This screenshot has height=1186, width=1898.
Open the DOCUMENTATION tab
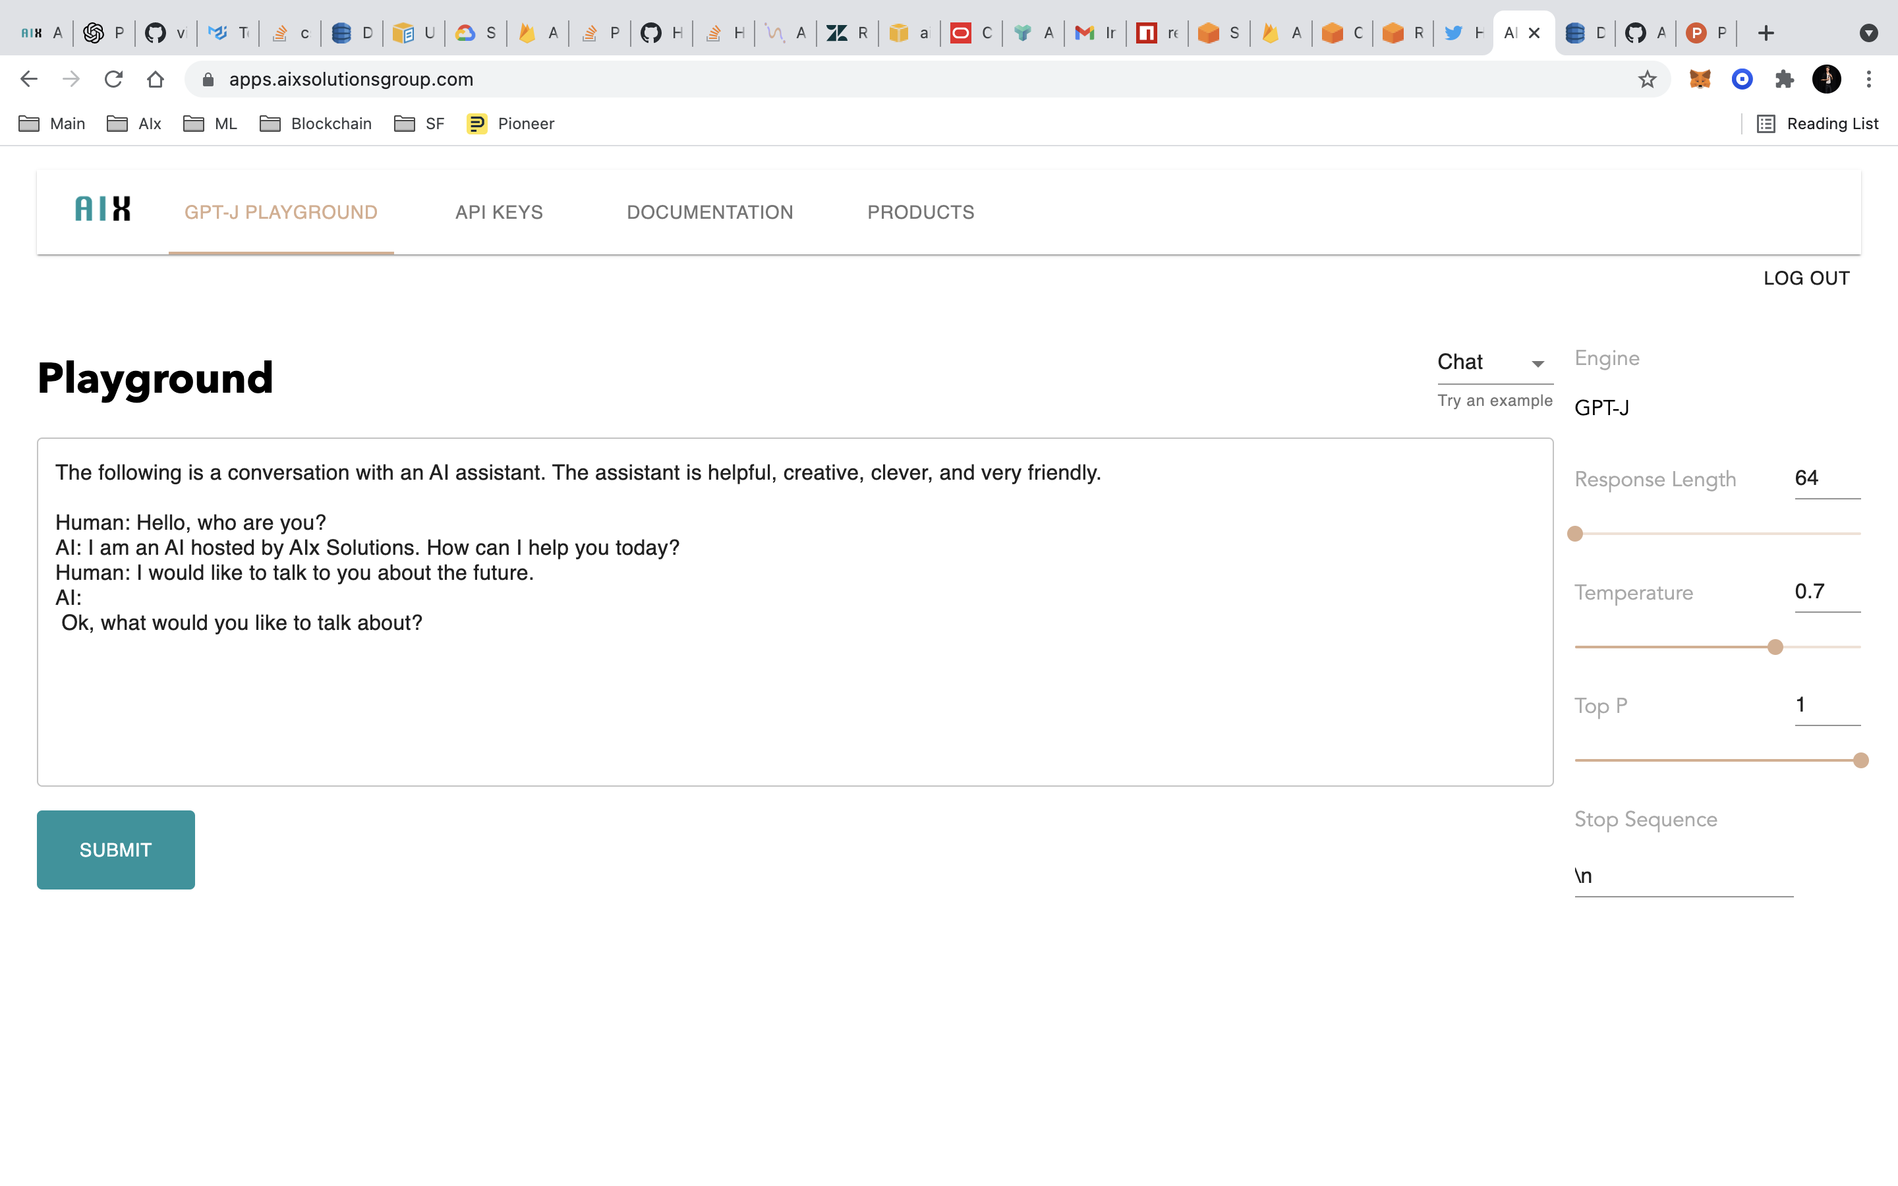(x=710, y=213)
